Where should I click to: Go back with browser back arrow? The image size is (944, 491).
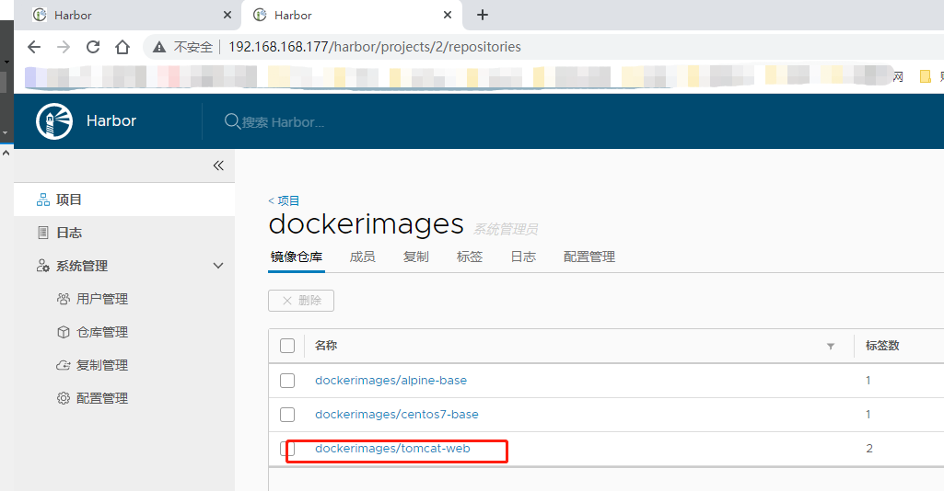coord(34,47)
